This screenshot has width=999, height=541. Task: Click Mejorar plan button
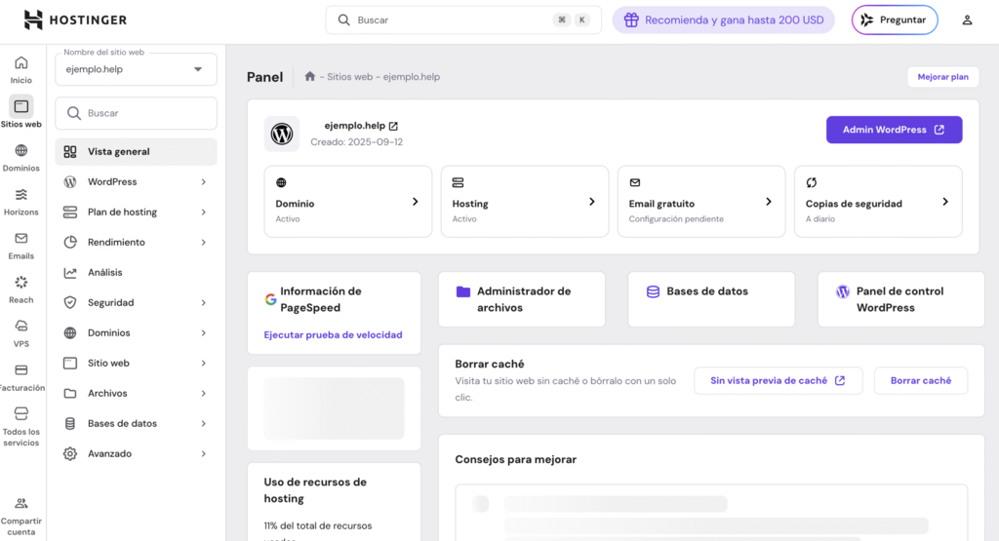(943, 77)
